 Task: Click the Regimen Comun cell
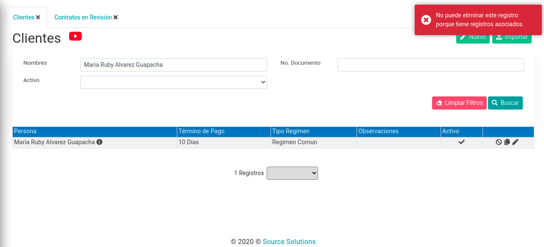[314, 143]
